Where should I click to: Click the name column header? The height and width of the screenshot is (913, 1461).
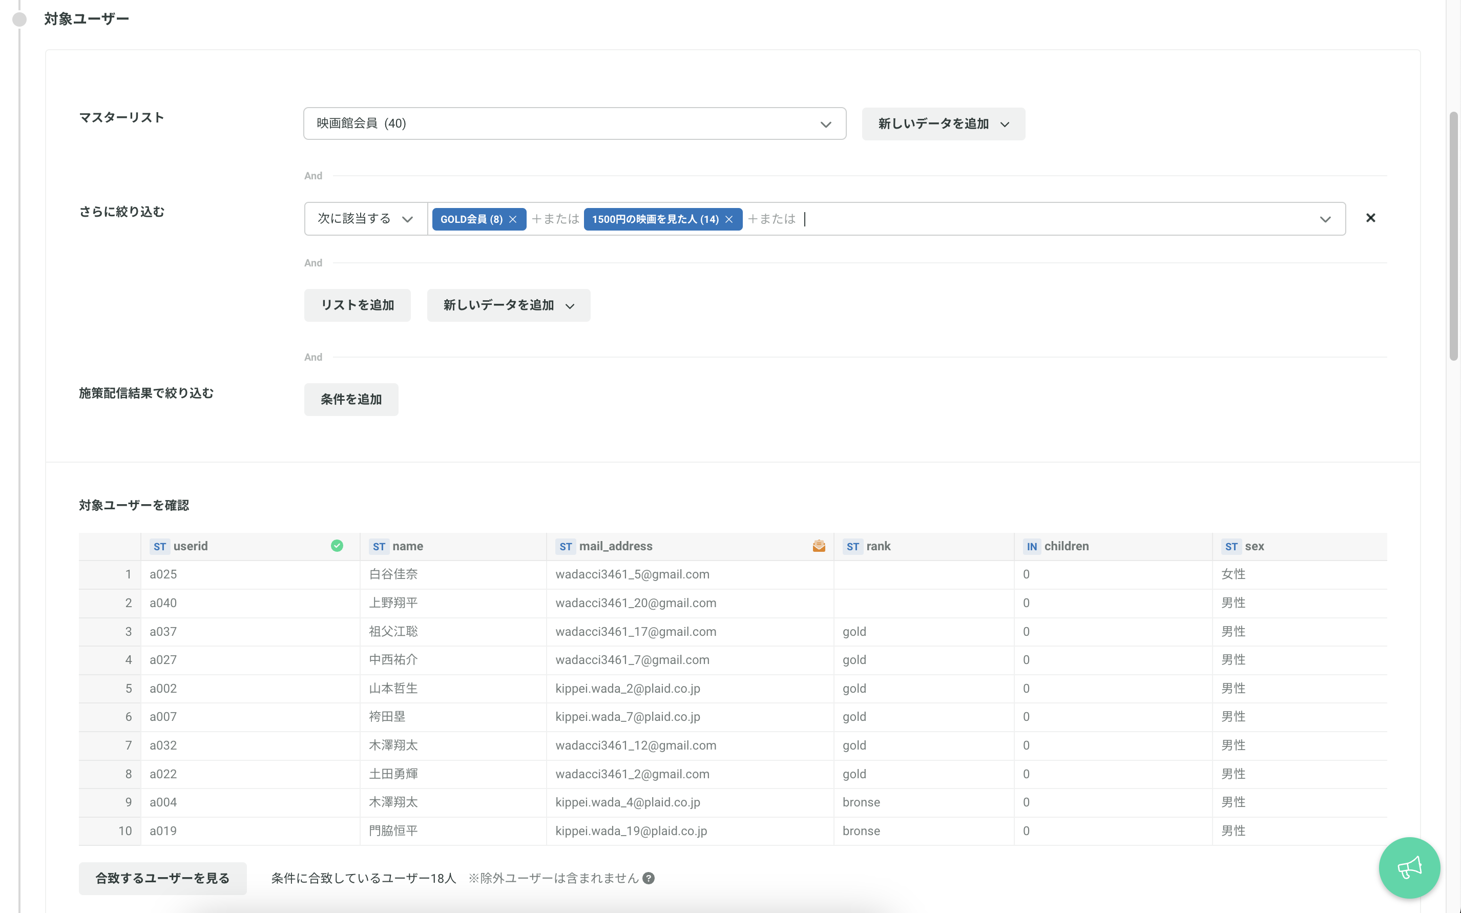coord(453,547)
